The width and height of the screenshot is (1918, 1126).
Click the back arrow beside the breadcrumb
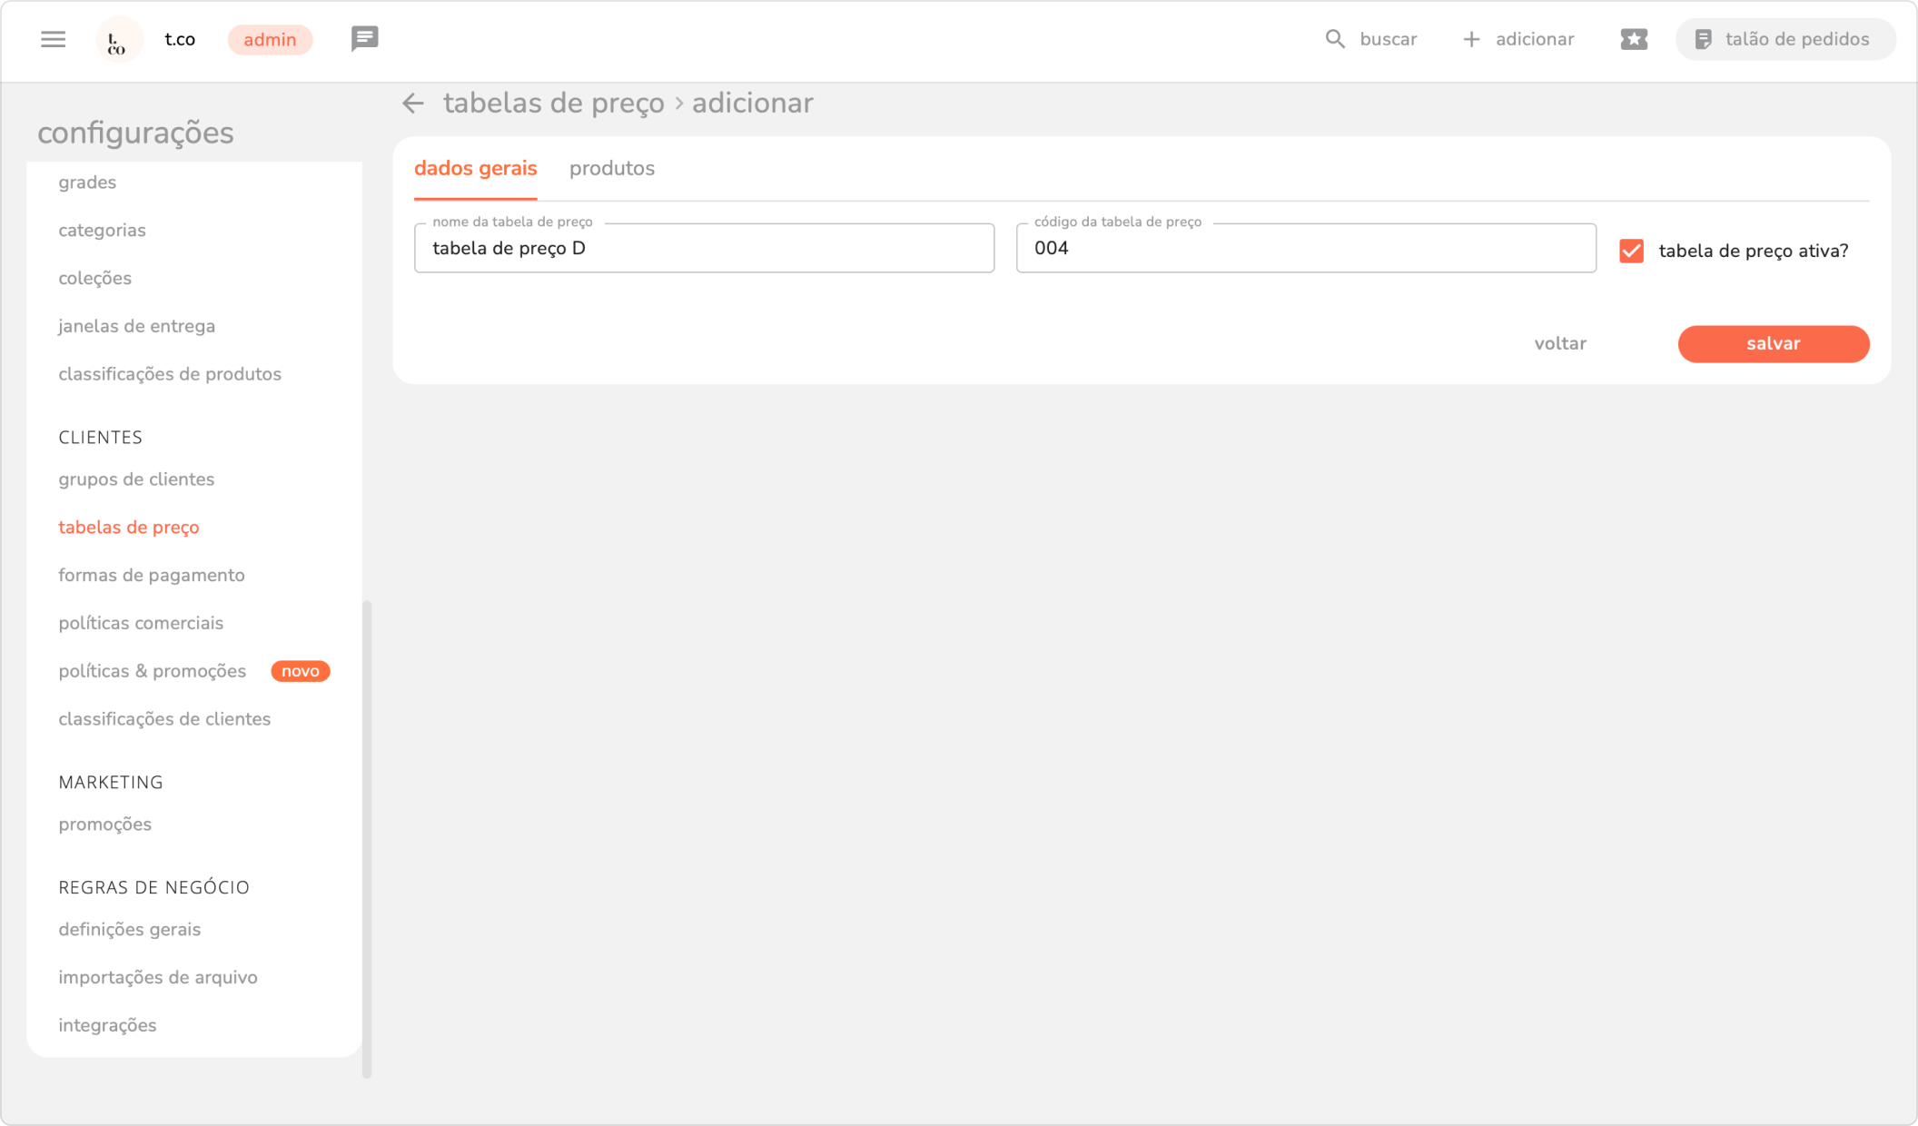413,104
